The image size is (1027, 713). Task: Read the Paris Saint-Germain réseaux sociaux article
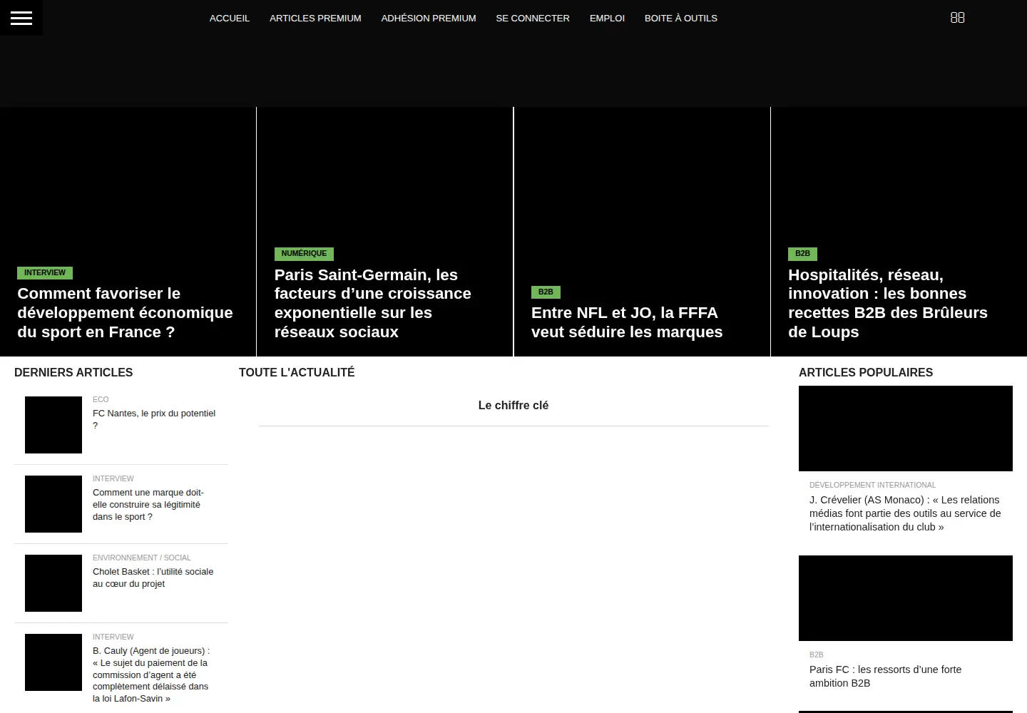click(373, 303)
